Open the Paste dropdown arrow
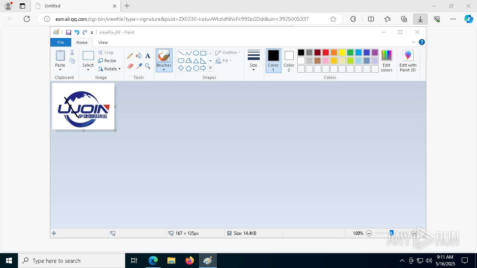477x268 pixels. click(x=60, y=70)
